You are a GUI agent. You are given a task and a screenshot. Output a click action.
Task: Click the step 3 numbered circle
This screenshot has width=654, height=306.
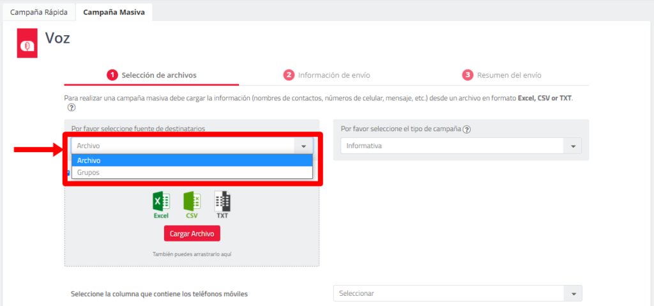tap(468, 75)
